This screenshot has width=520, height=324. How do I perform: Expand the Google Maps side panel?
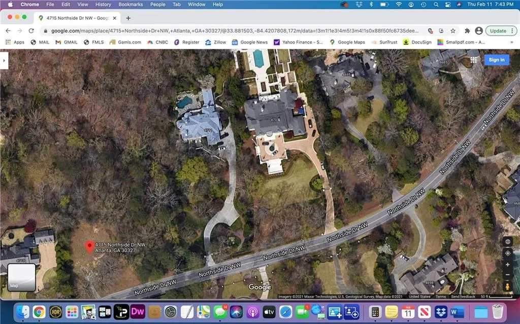4,61
